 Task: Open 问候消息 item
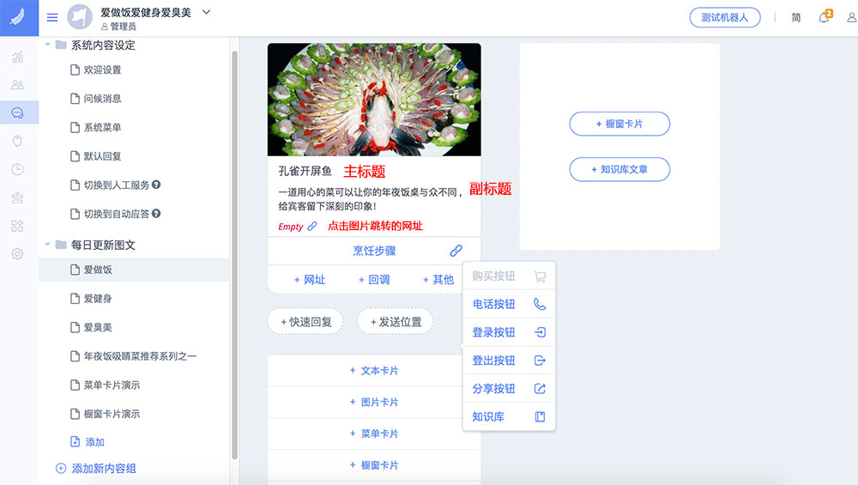(x=102, y=99)
